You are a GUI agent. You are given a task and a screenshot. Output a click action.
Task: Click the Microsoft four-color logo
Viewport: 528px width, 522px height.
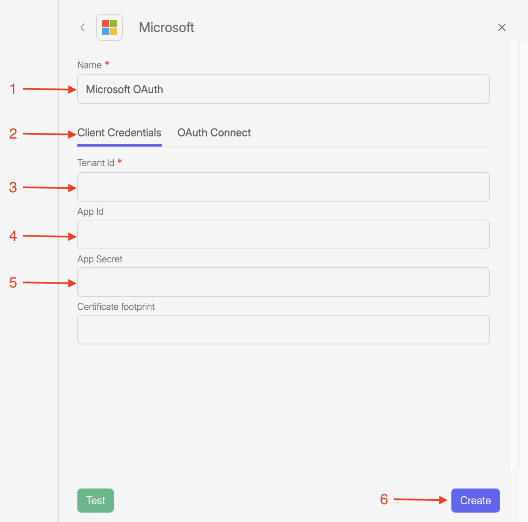tap(110, 27)
